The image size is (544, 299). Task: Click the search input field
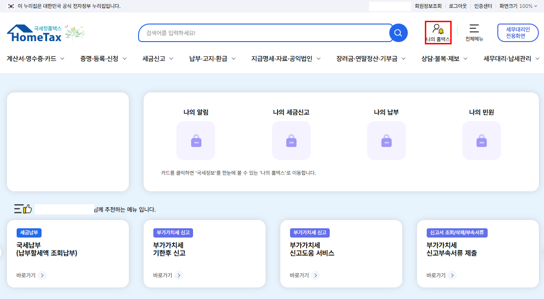coord(263,33)
